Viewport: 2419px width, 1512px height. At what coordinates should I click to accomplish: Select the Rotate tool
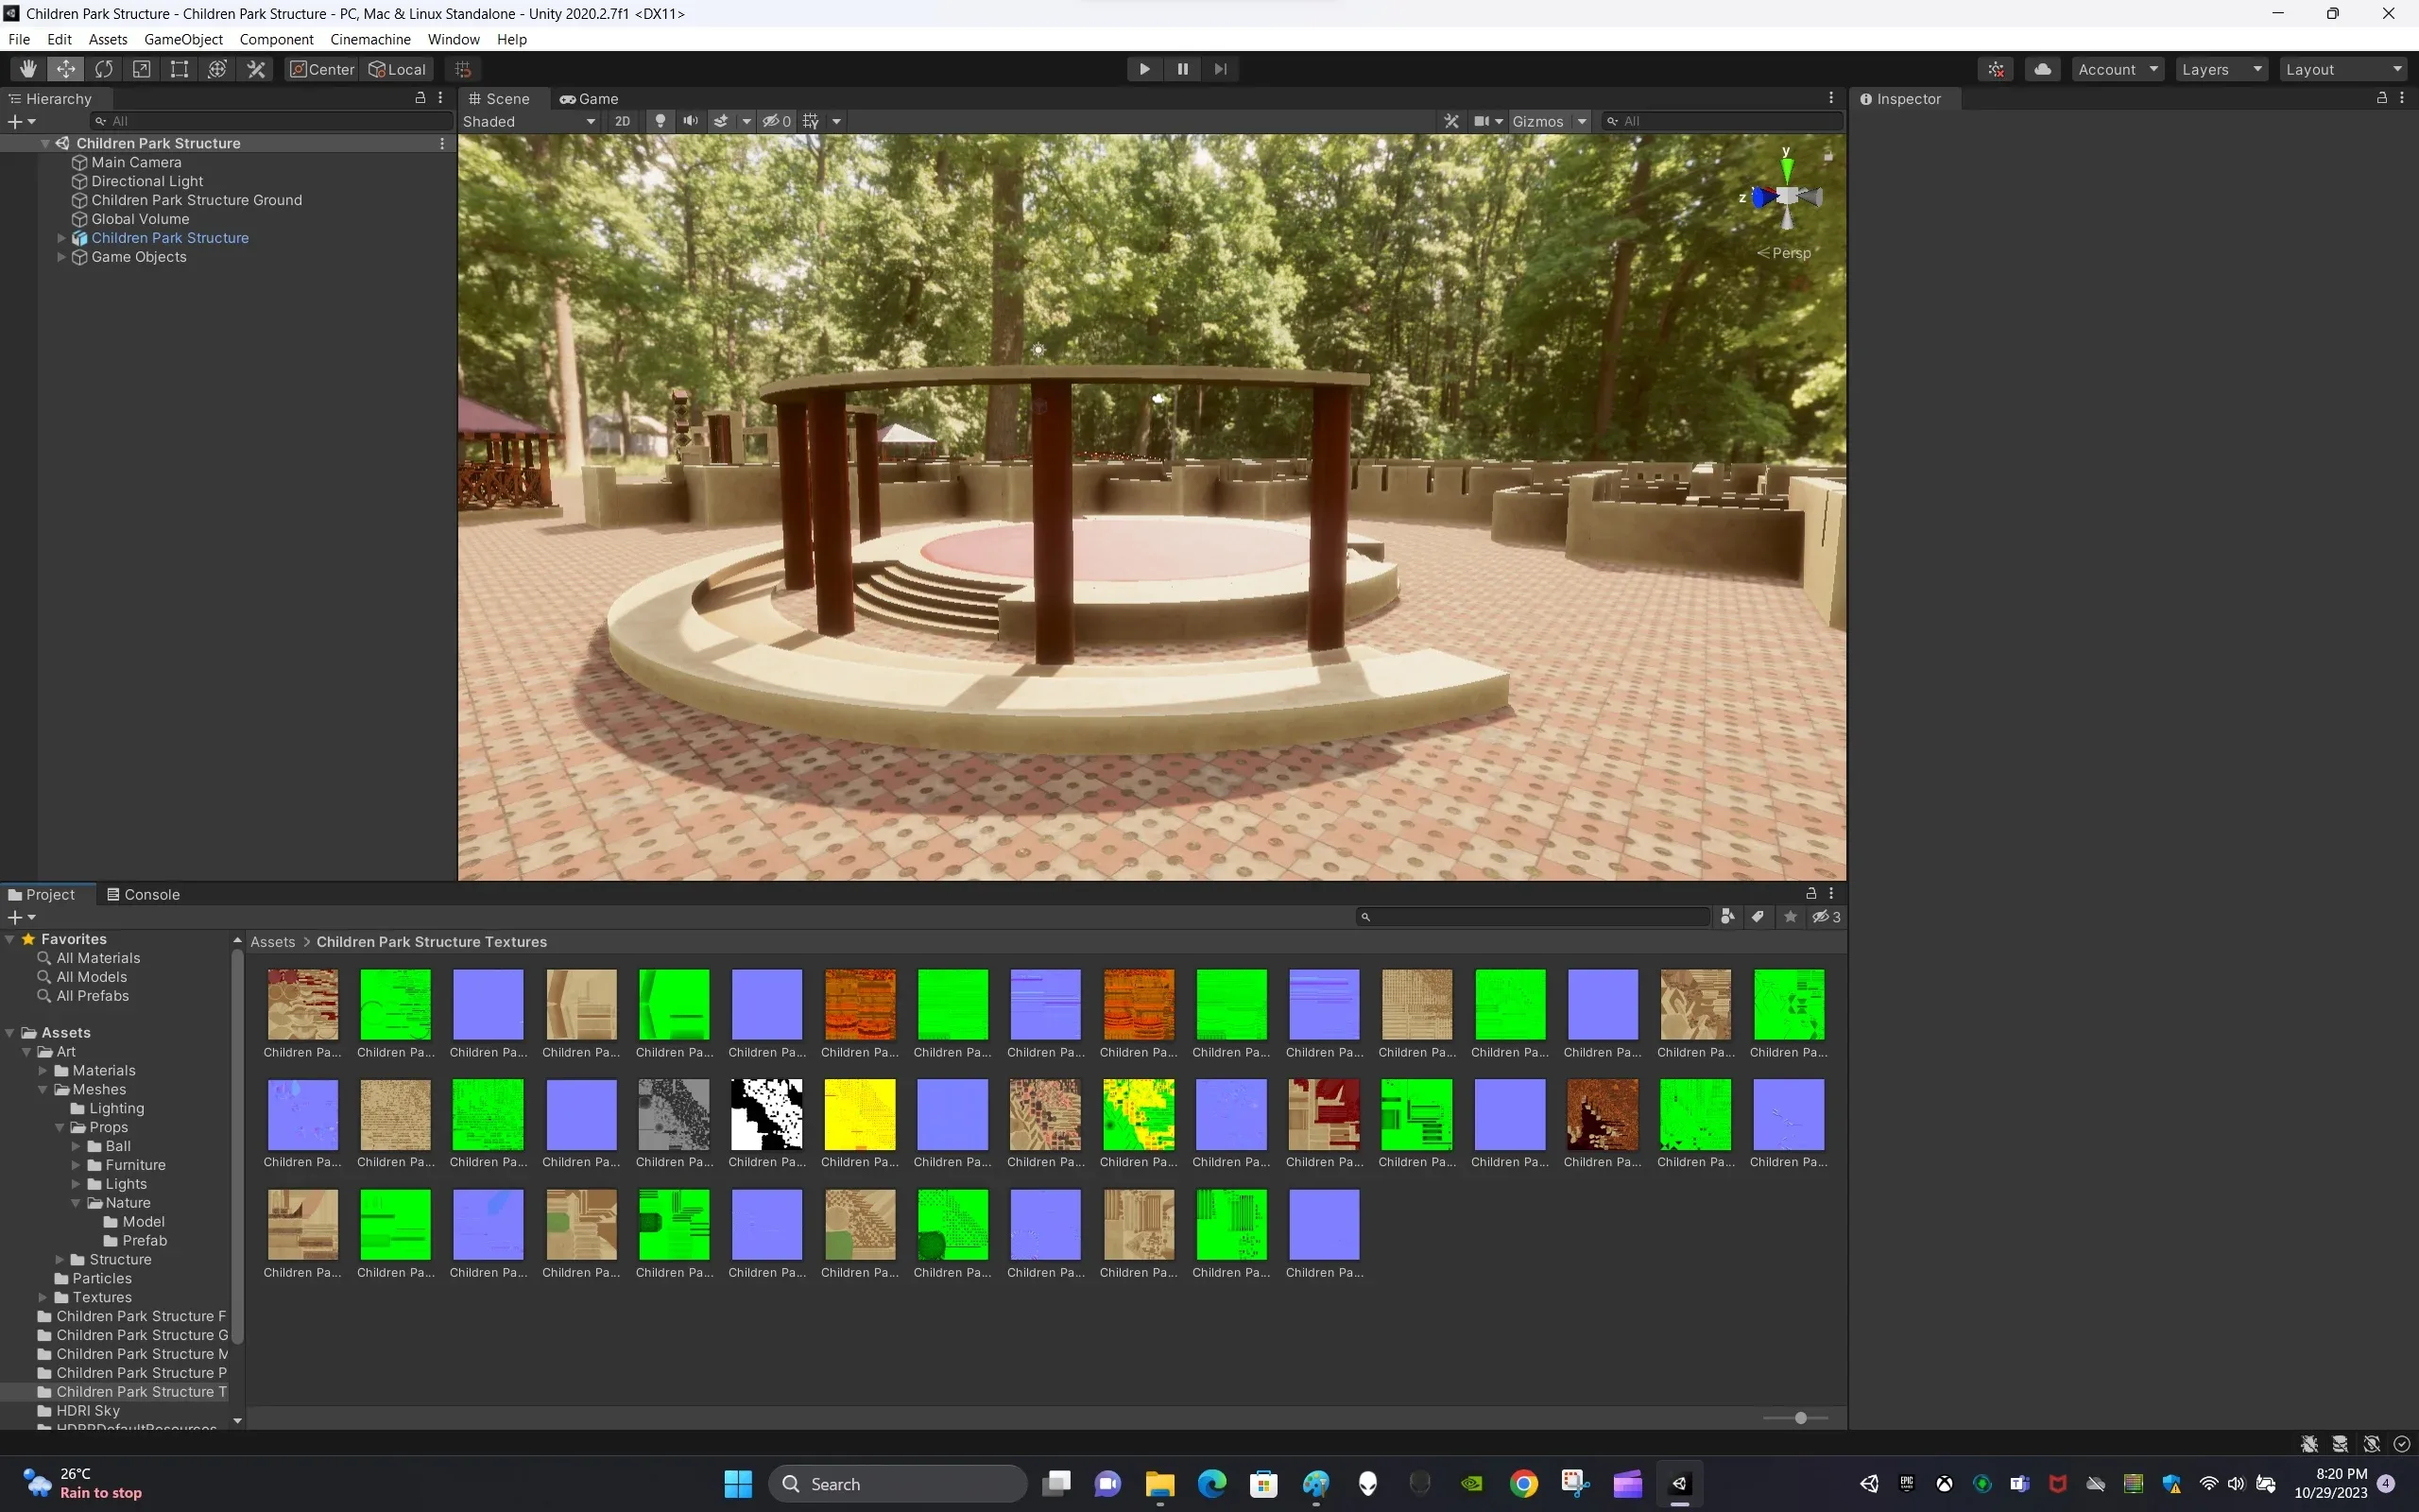[104, 68]
